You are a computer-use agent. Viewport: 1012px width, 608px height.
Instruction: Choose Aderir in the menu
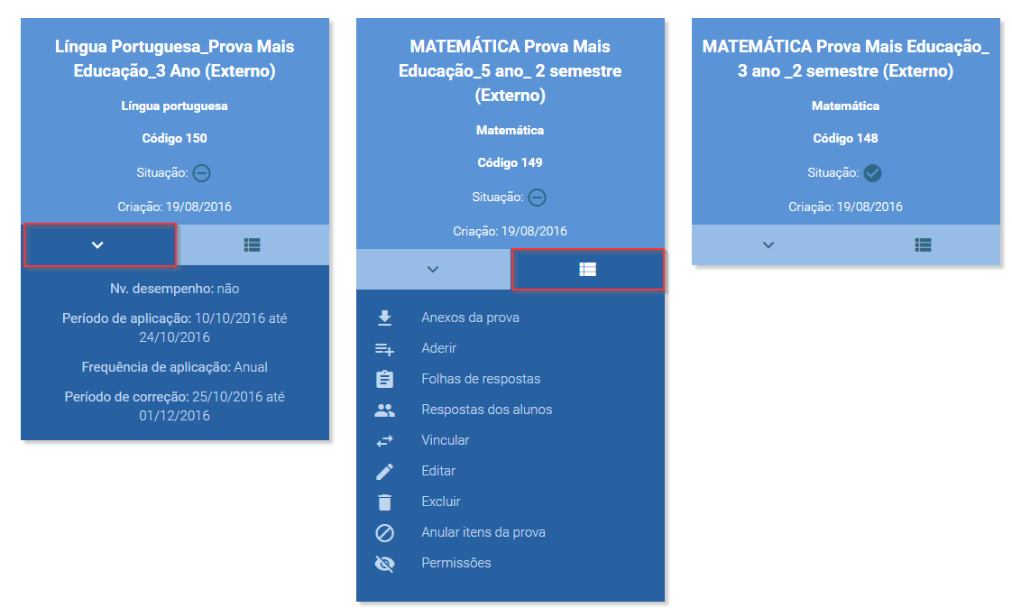click(439, 348)
